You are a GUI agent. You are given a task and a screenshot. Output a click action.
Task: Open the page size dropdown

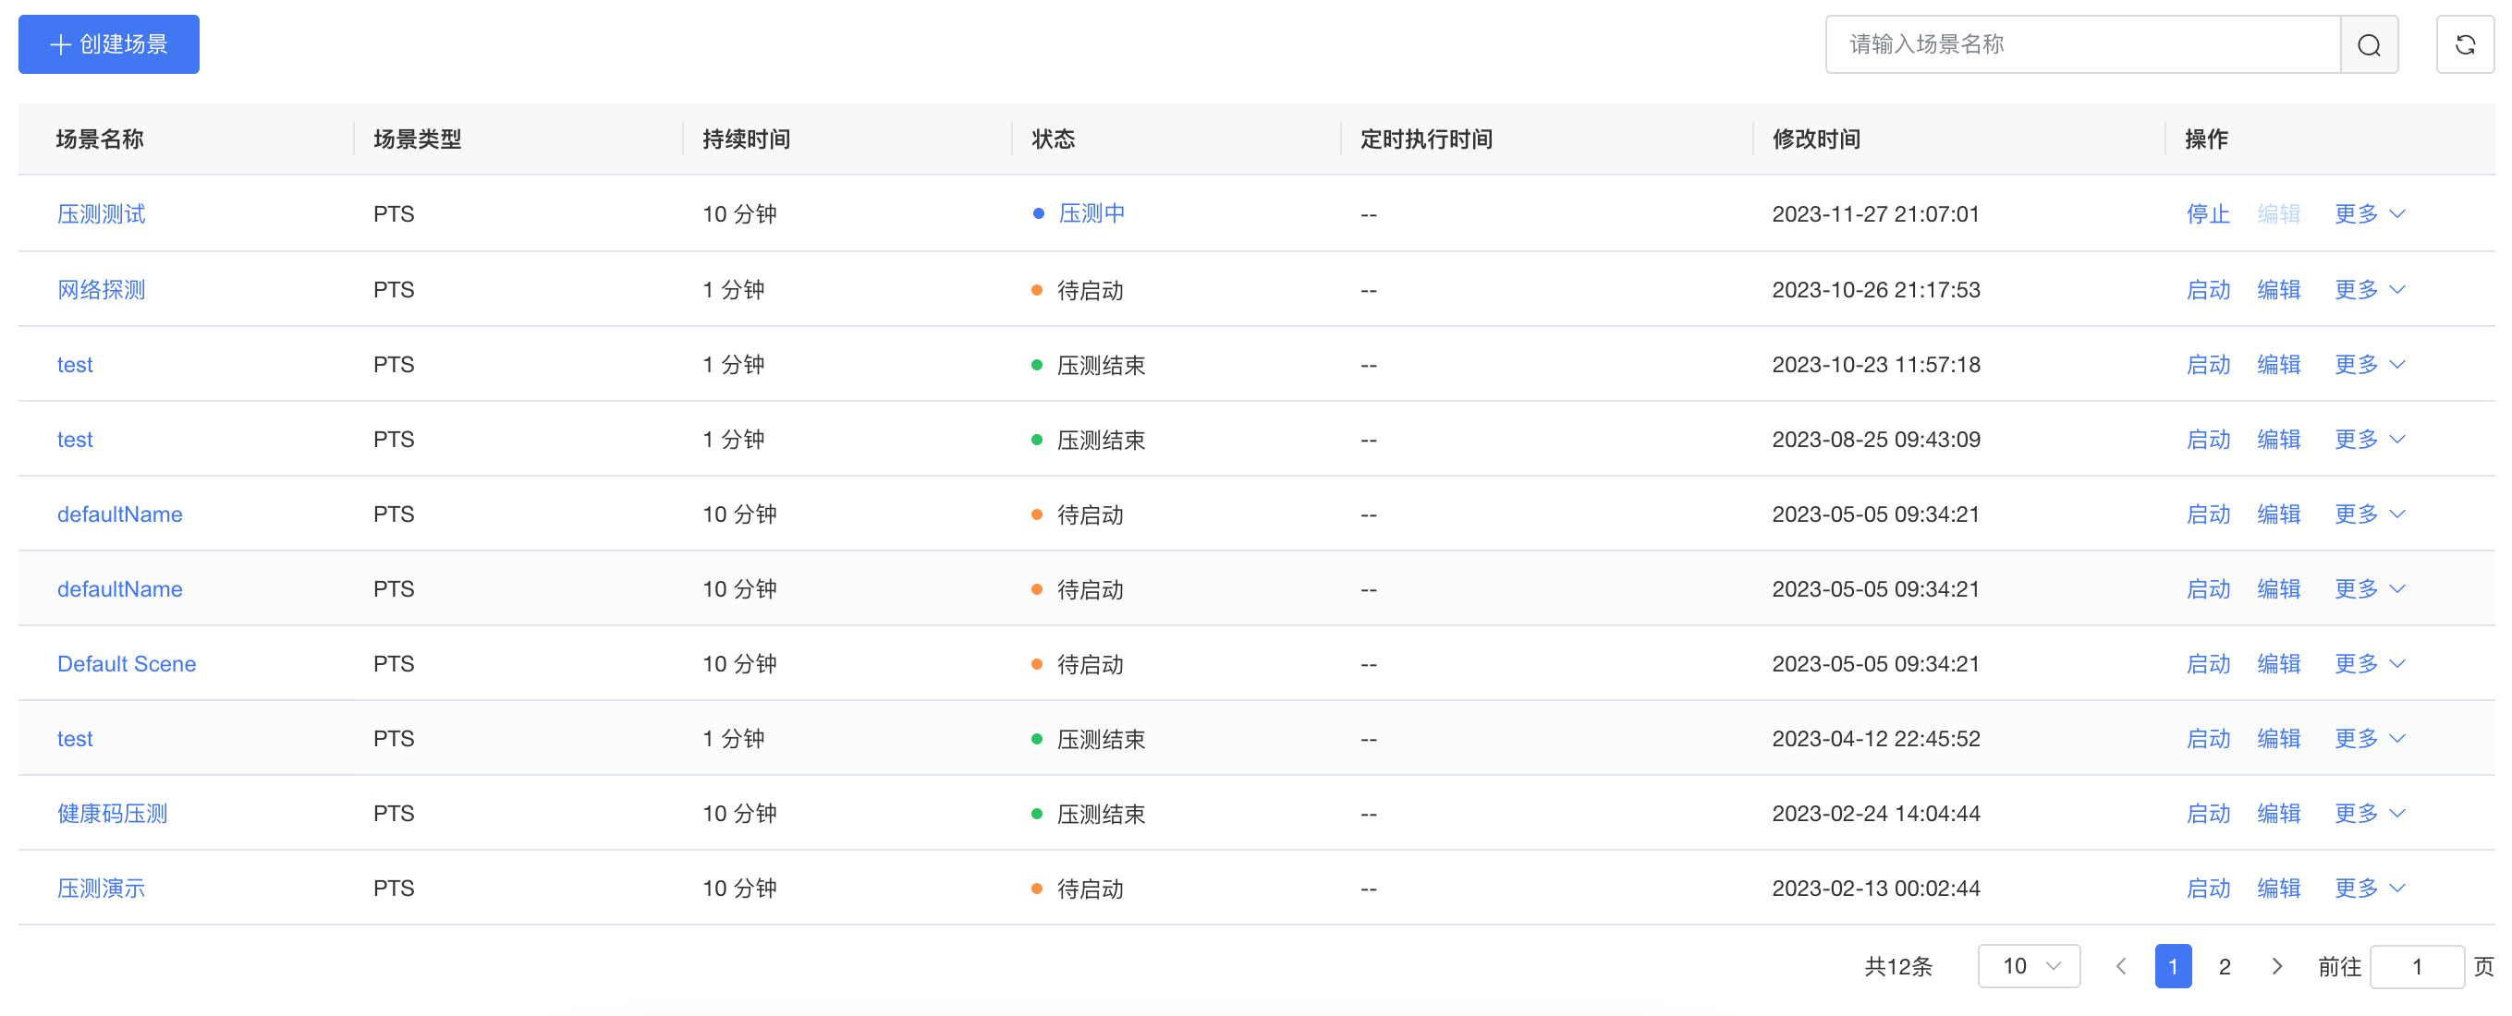point(2029,965)
